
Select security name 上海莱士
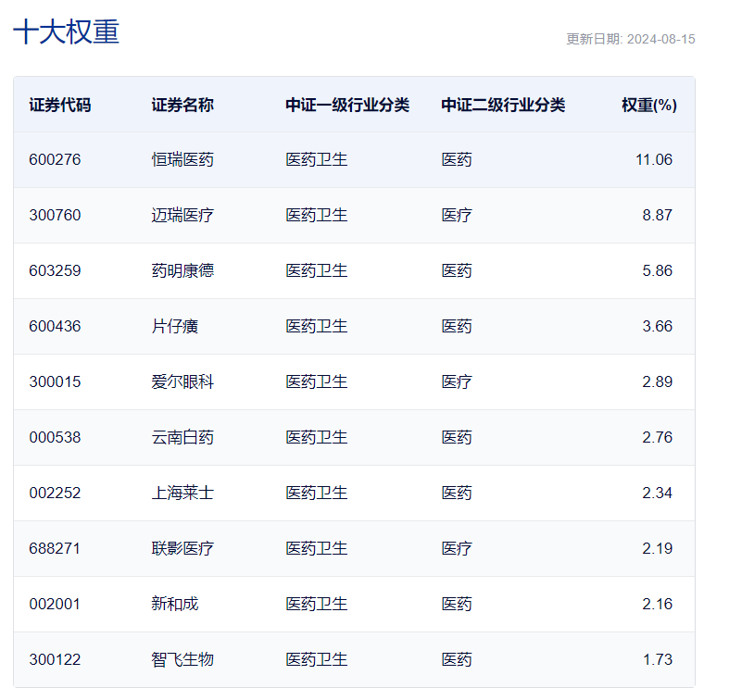(x=182, y=493)
